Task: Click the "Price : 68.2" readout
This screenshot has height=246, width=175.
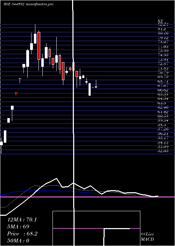Action: [22, 234]
